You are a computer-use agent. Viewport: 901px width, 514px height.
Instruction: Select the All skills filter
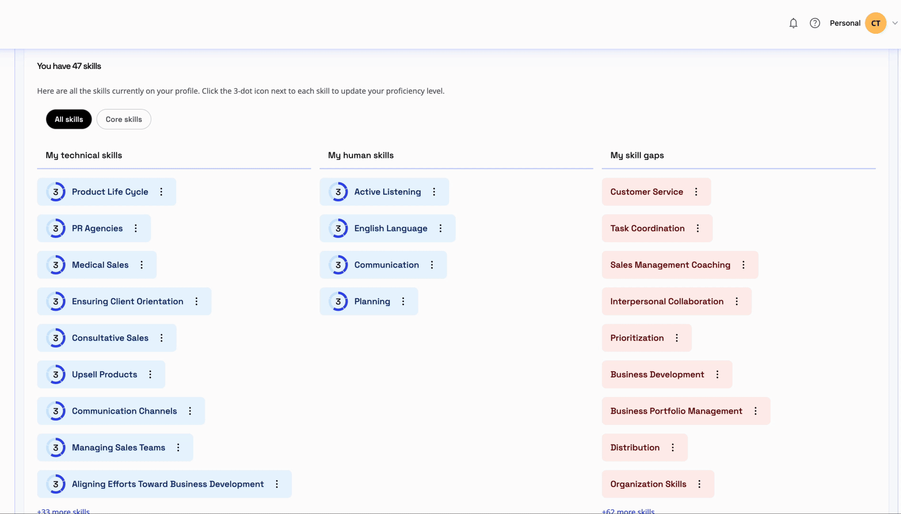click(x=69, y=119)
